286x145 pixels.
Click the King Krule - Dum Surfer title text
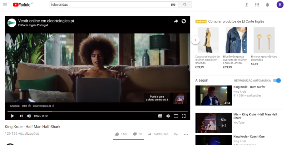click(249, 87)
